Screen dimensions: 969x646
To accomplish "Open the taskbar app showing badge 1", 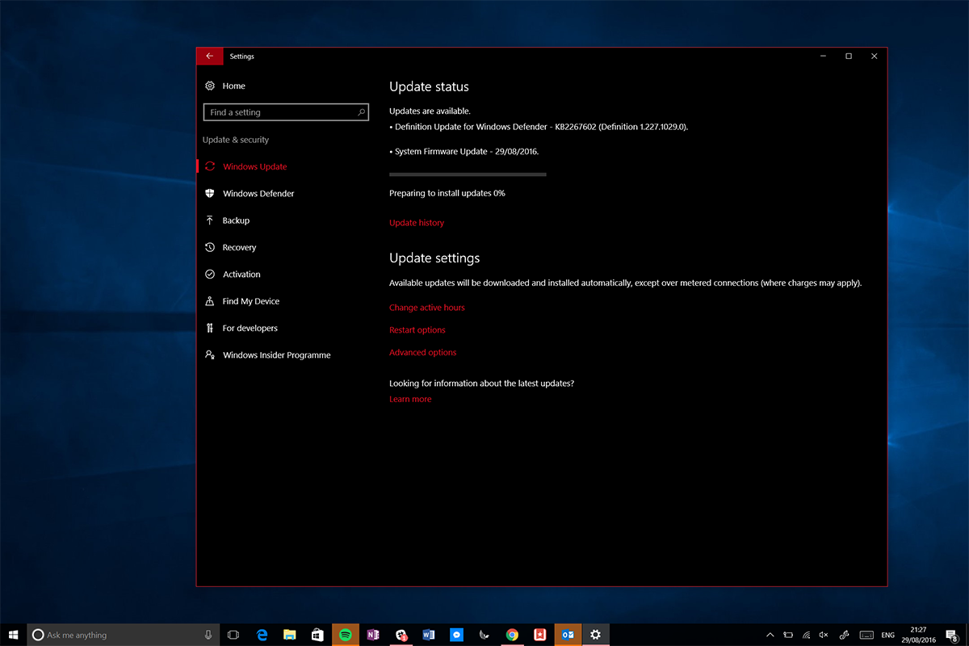I will [x=401, y=635].
